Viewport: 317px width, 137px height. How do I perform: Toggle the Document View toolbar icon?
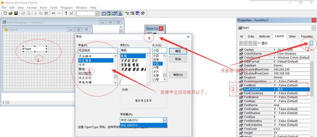tap(120, 14)
